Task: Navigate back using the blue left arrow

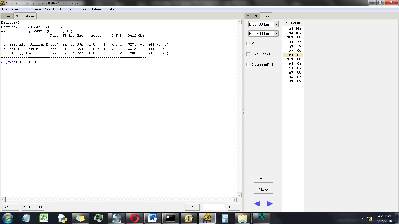Action: tap(257, 204)
